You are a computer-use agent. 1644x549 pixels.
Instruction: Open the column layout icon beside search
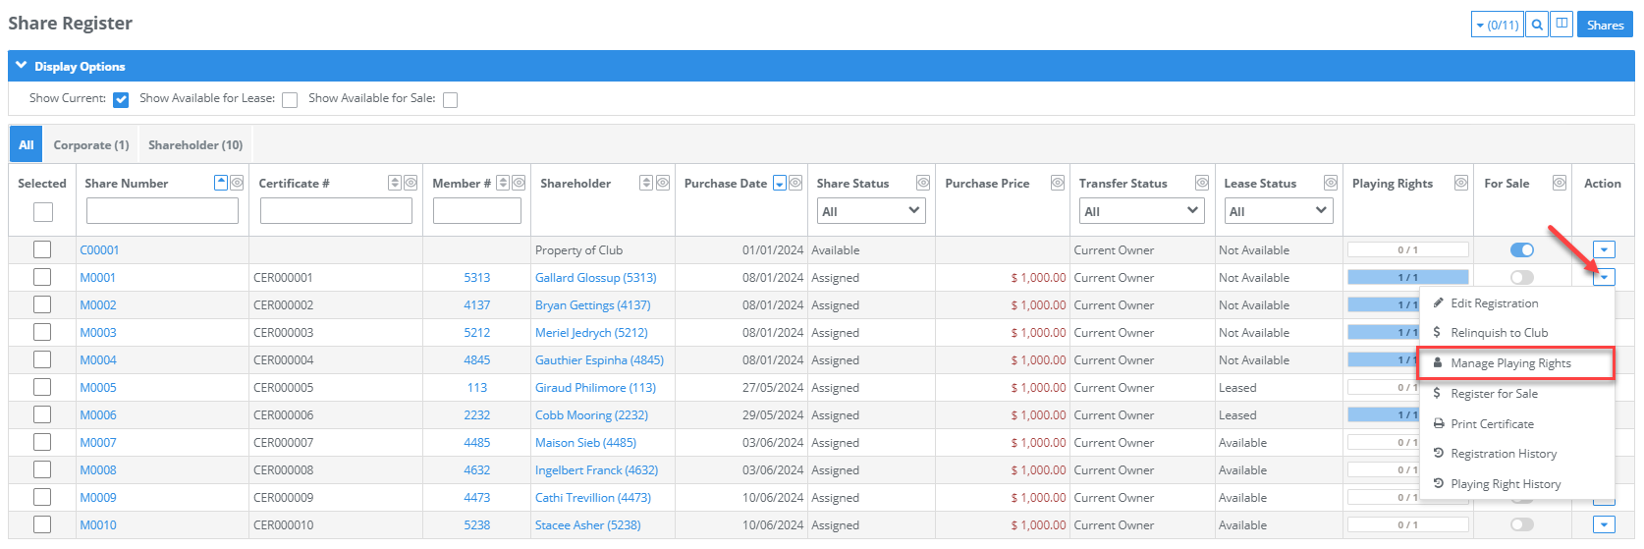pyautogui.click(x=1562, y=25)
